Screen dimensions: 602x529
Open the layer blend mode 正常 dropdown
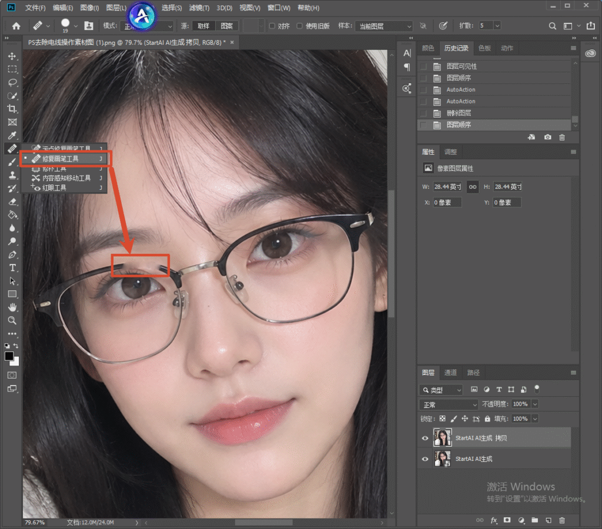pyautogui.click(x=449, y=404)
